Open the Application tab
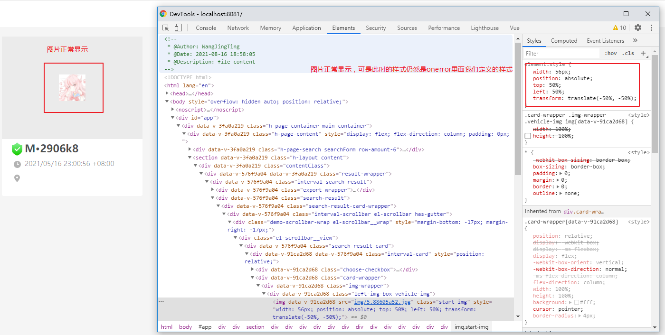Image resolution: width=665 pixels, height=335 pixels. (x=307, y=28)
